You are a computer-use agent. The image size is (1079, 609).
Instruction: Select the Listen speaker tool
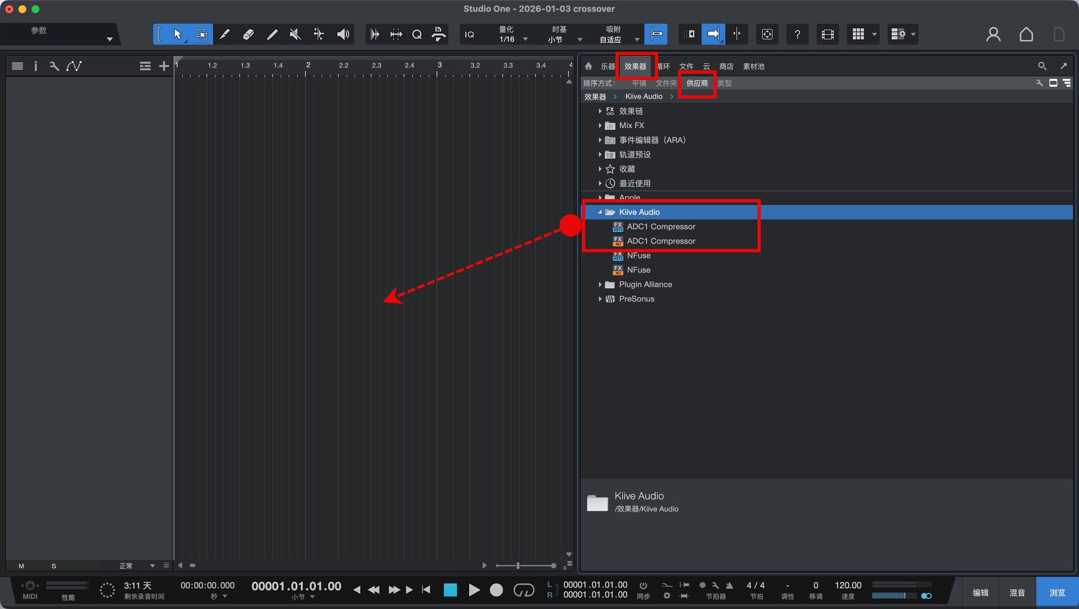tap(343, 34)
